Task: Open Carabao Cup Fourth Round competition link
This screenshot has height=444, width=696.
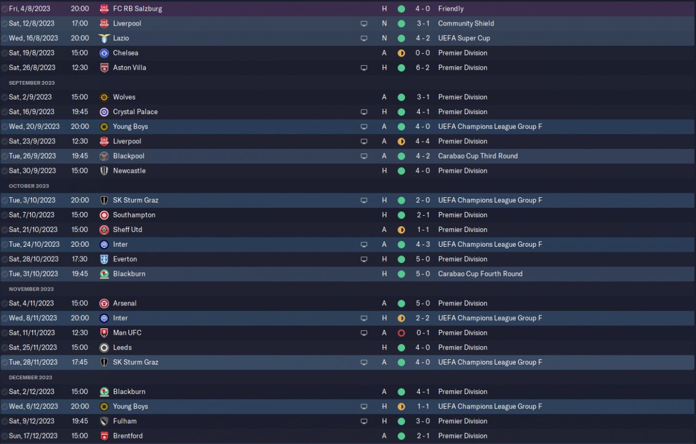Action: click(x=480, y=274)
